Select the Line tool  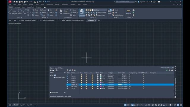(x=10, y=12)
